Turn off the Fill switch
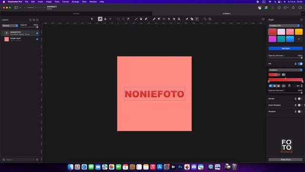This screenshot has width=305, height=172. (x=300, y=64)
